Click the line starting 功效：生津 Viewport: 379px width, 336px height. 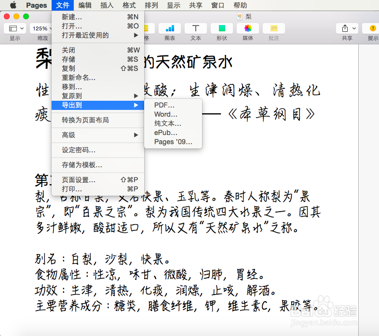coord(155,290)
